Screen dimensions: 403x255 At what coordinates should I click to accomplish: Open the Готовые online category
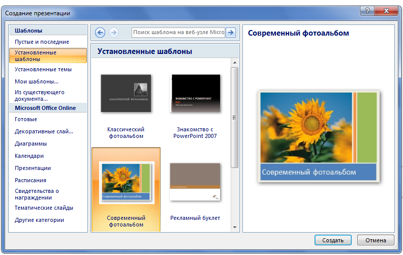click(26, 120)
